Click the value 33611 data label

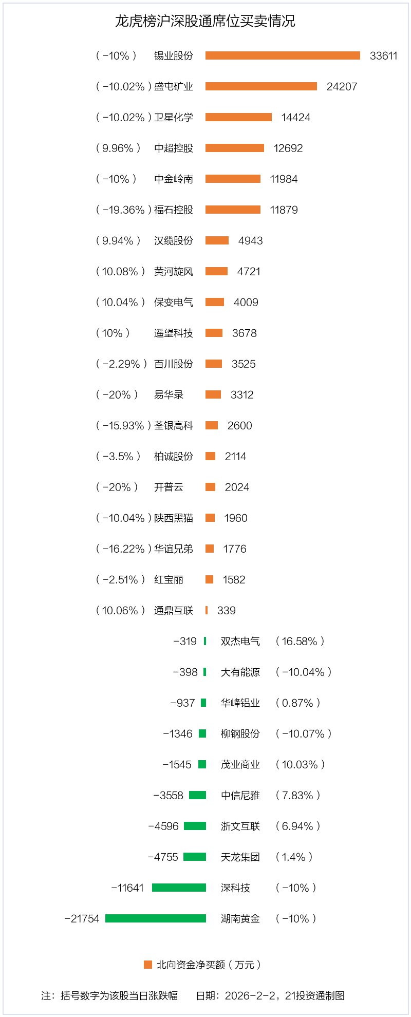coord(383,55)
